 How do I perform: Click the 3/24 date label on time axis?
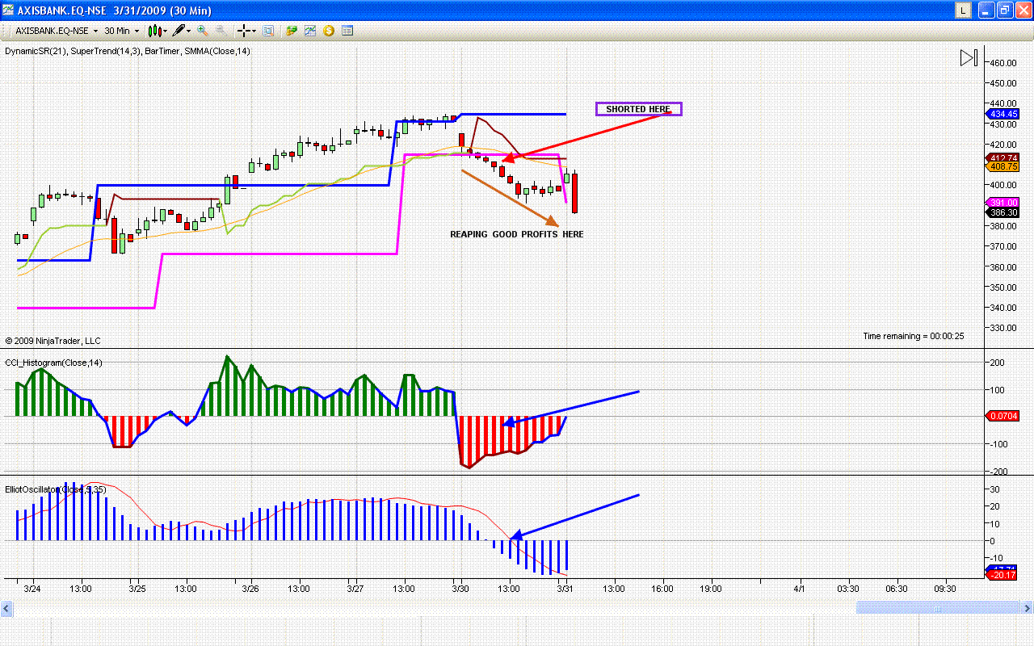click(x=32, y=589)
